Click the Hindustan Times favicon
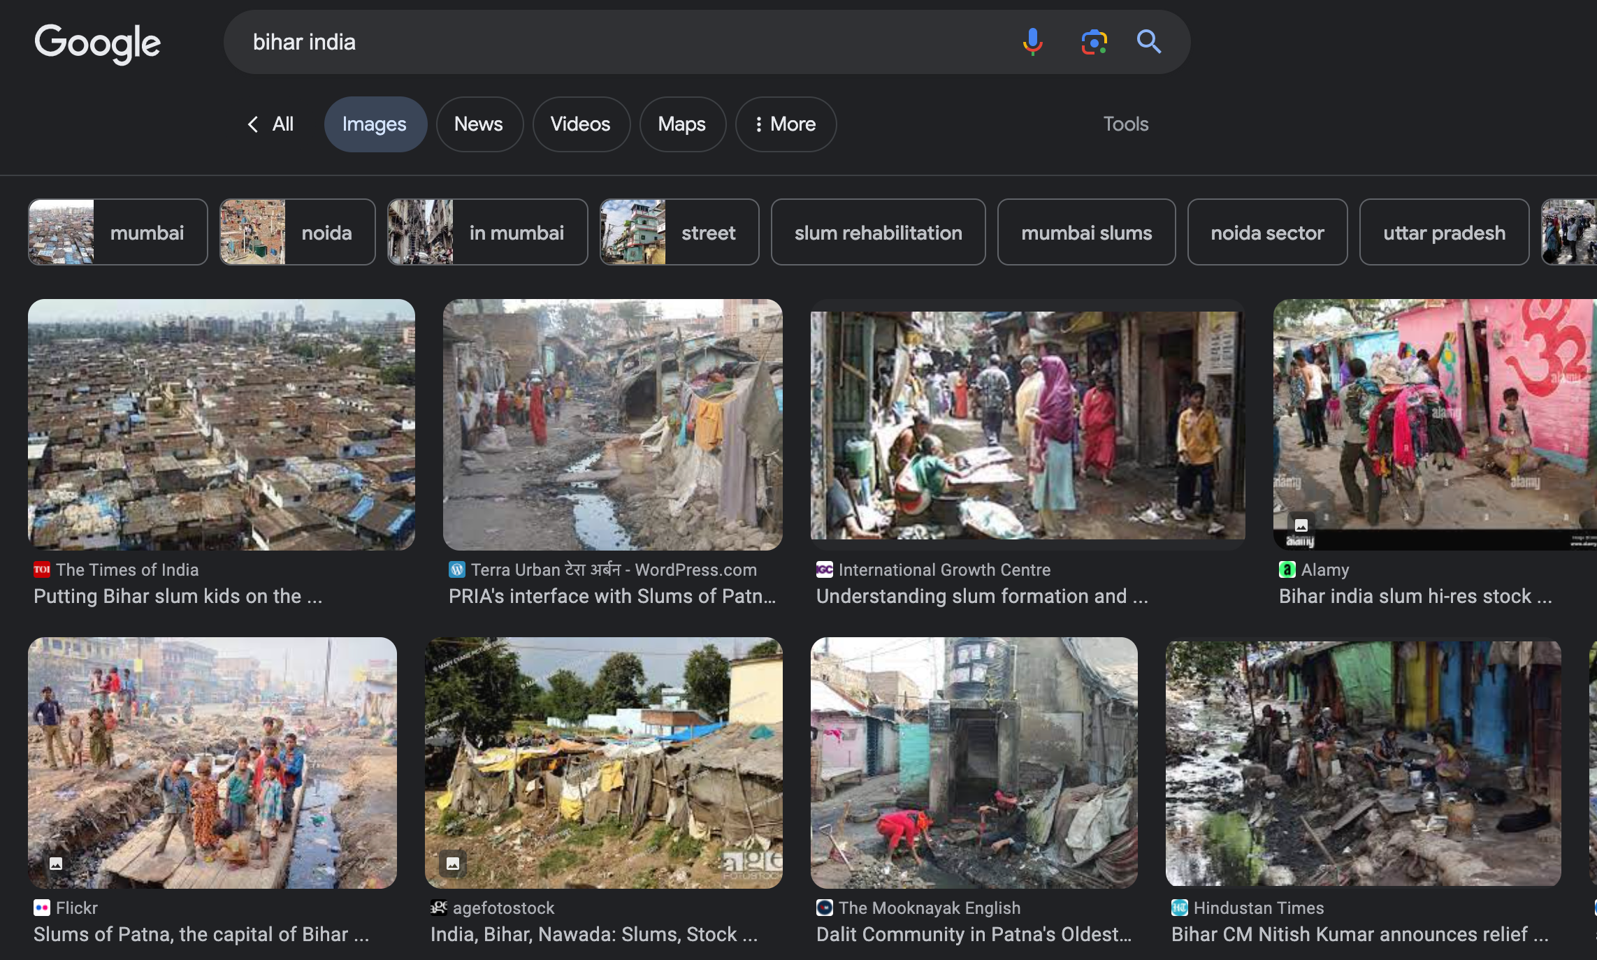 coord(1179,908)
